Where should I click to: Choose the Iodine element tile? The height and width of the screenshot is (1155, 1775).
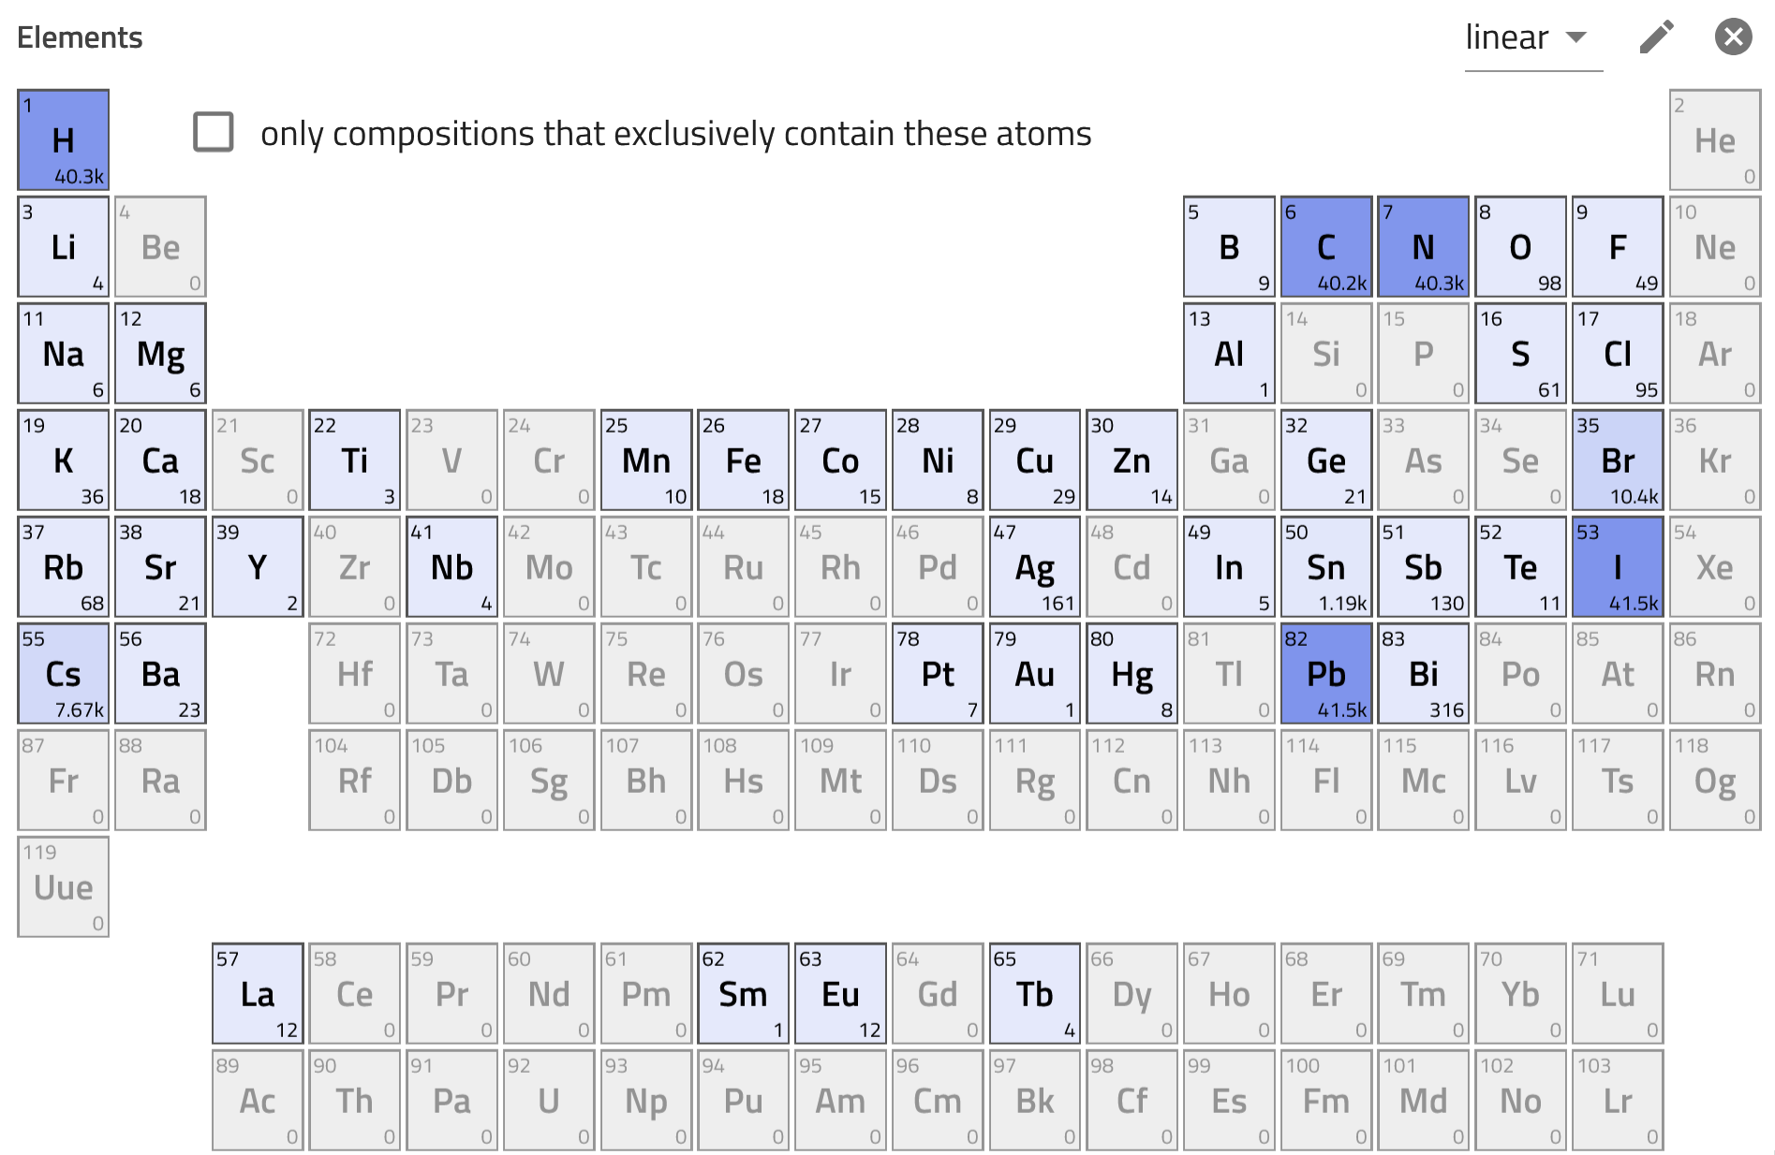(x=1618, y=567)
